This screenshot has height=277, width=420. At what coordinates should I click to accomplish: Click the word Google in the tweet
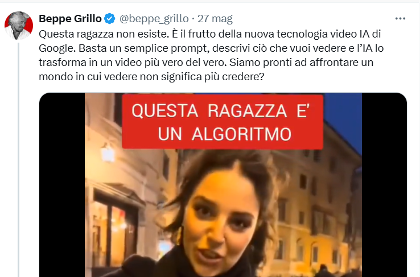(57, 48)
